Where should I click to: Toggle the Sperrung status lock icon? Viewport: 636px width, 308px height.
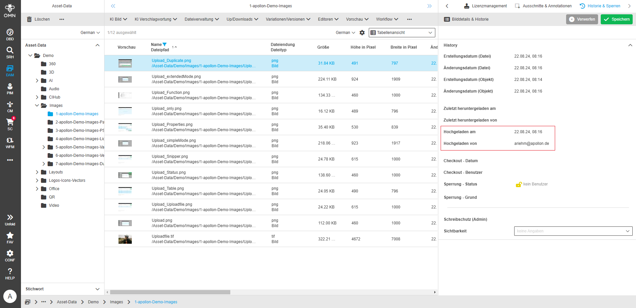[519, 184]
